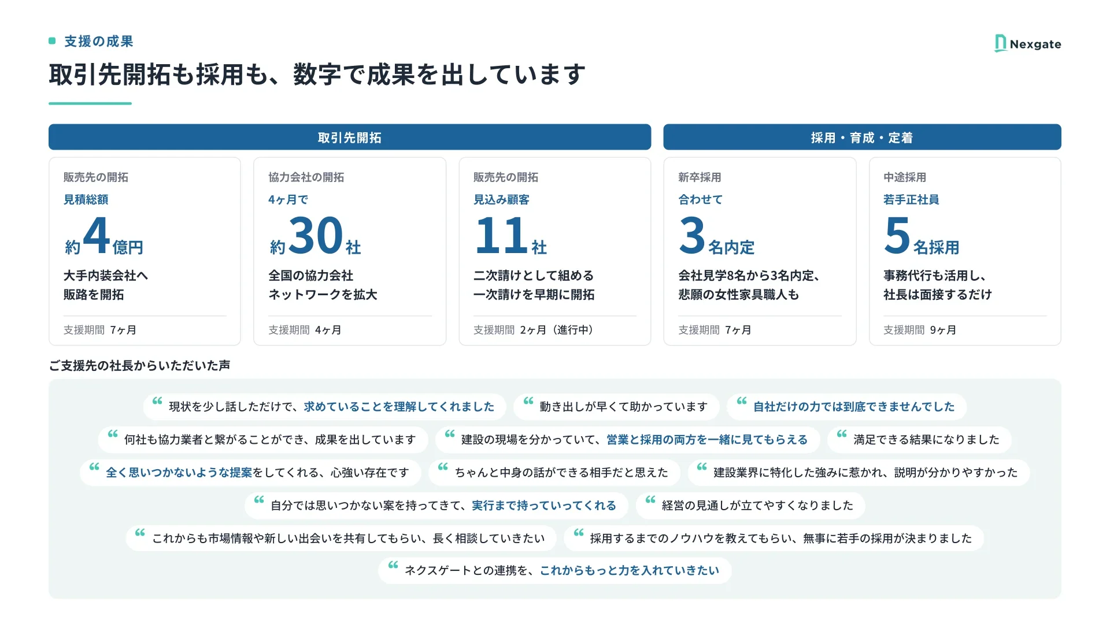Click 大手内装会社へ販路を開拓 description

106,285
